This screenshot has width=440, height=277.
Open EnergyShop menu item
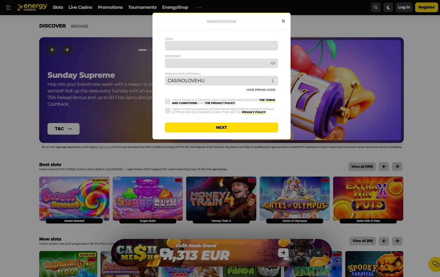point(175,7)
